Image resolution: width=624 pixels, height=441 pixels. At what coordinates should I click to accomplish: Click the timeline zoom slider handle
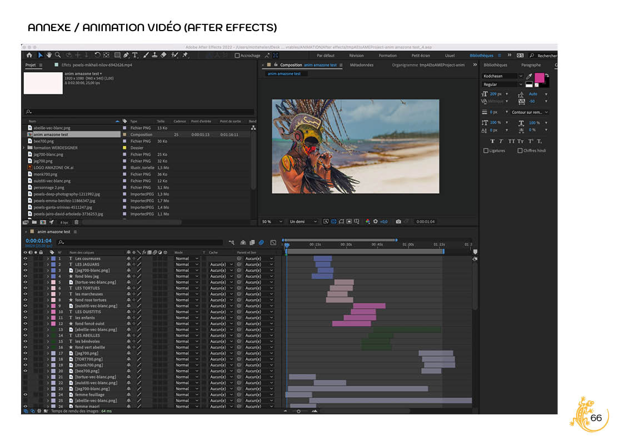click(298, 411)
